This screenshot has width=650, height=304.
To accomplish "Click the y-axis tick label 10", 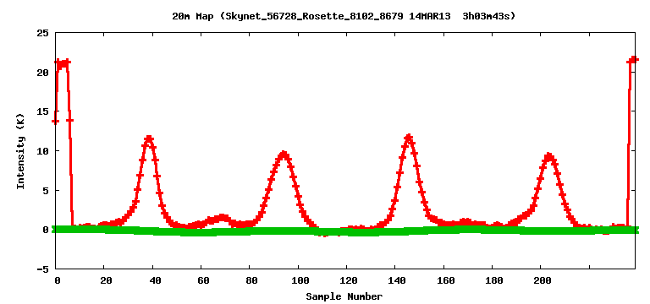I will tap(43, 151).
